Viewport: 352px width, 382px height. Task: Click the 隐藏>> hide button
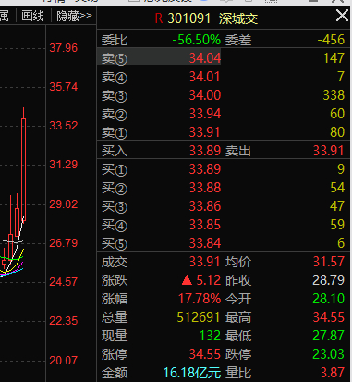tap(74, 16)
